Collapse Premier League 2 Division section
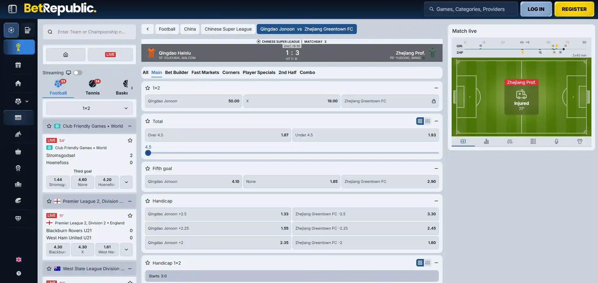 tap(130, 201)
